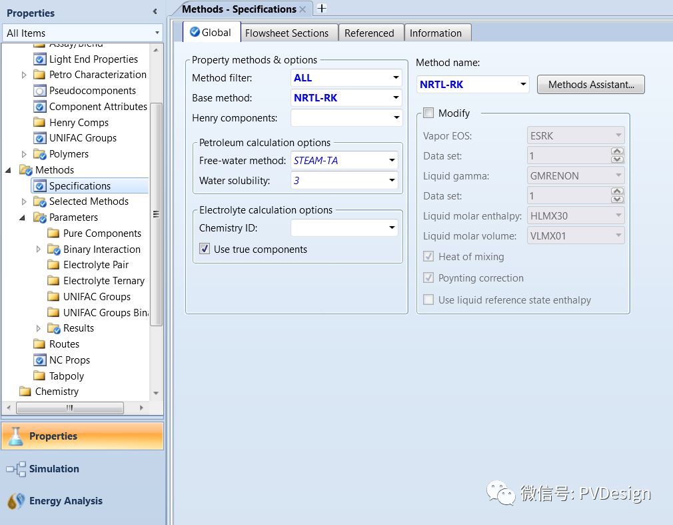Open the Method name dropdown
Screen dimensions: 673x525
523,84
